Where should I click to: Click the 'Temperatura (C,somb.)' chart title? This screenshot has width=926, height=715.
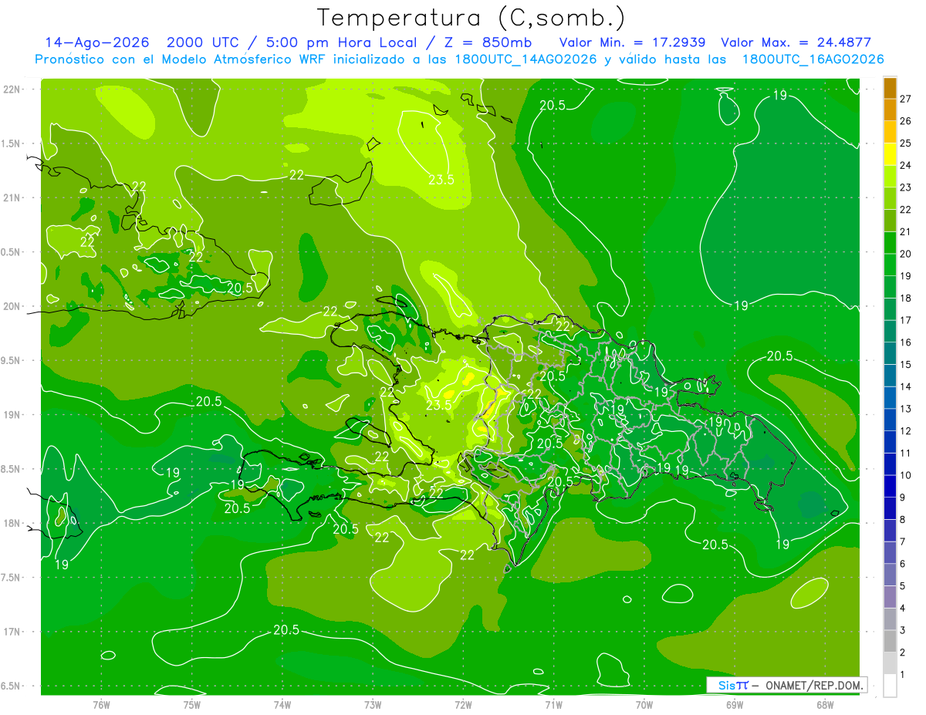471,17
